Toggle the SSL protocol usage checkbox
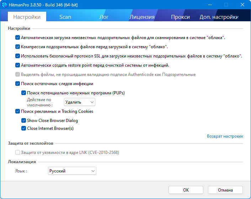Screen dimensions: 251x199 [18, 56]
